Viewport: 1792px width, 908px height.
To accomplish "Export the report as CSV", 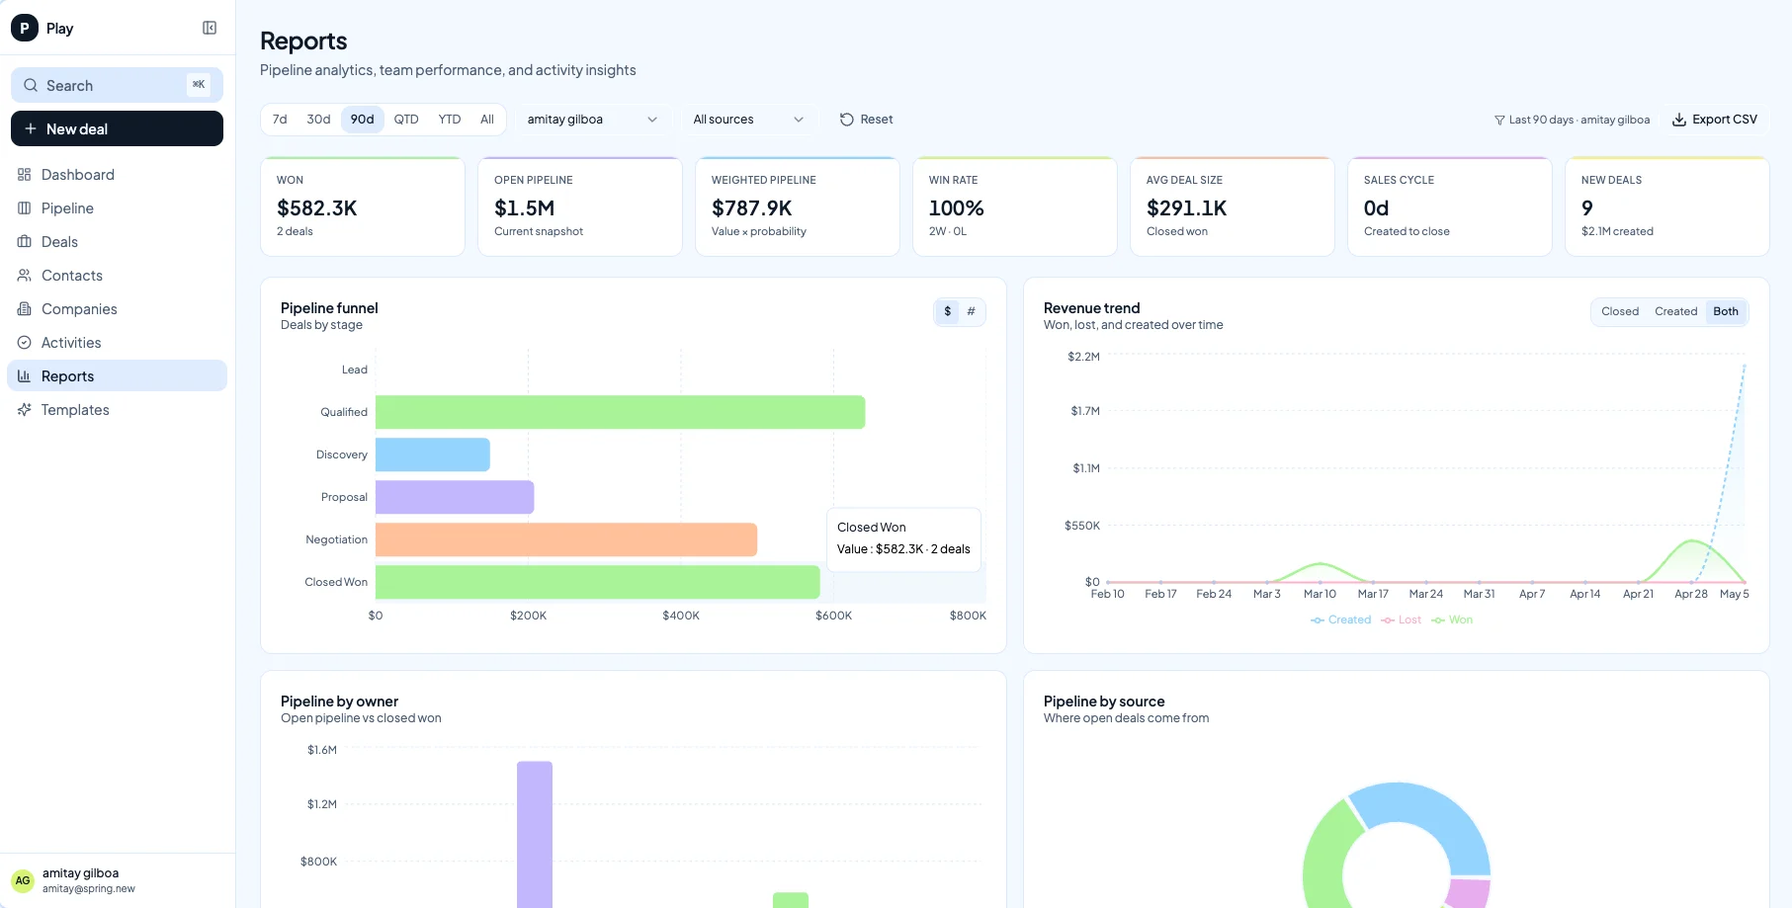I will pyautogui.click(x=1715, y=120).
